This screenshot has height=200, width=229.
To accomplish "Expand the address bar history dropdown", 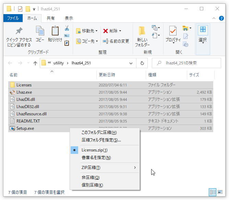I will (131, 63).
